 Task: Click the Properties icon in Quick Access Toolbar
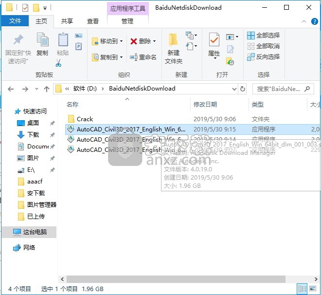25,8
